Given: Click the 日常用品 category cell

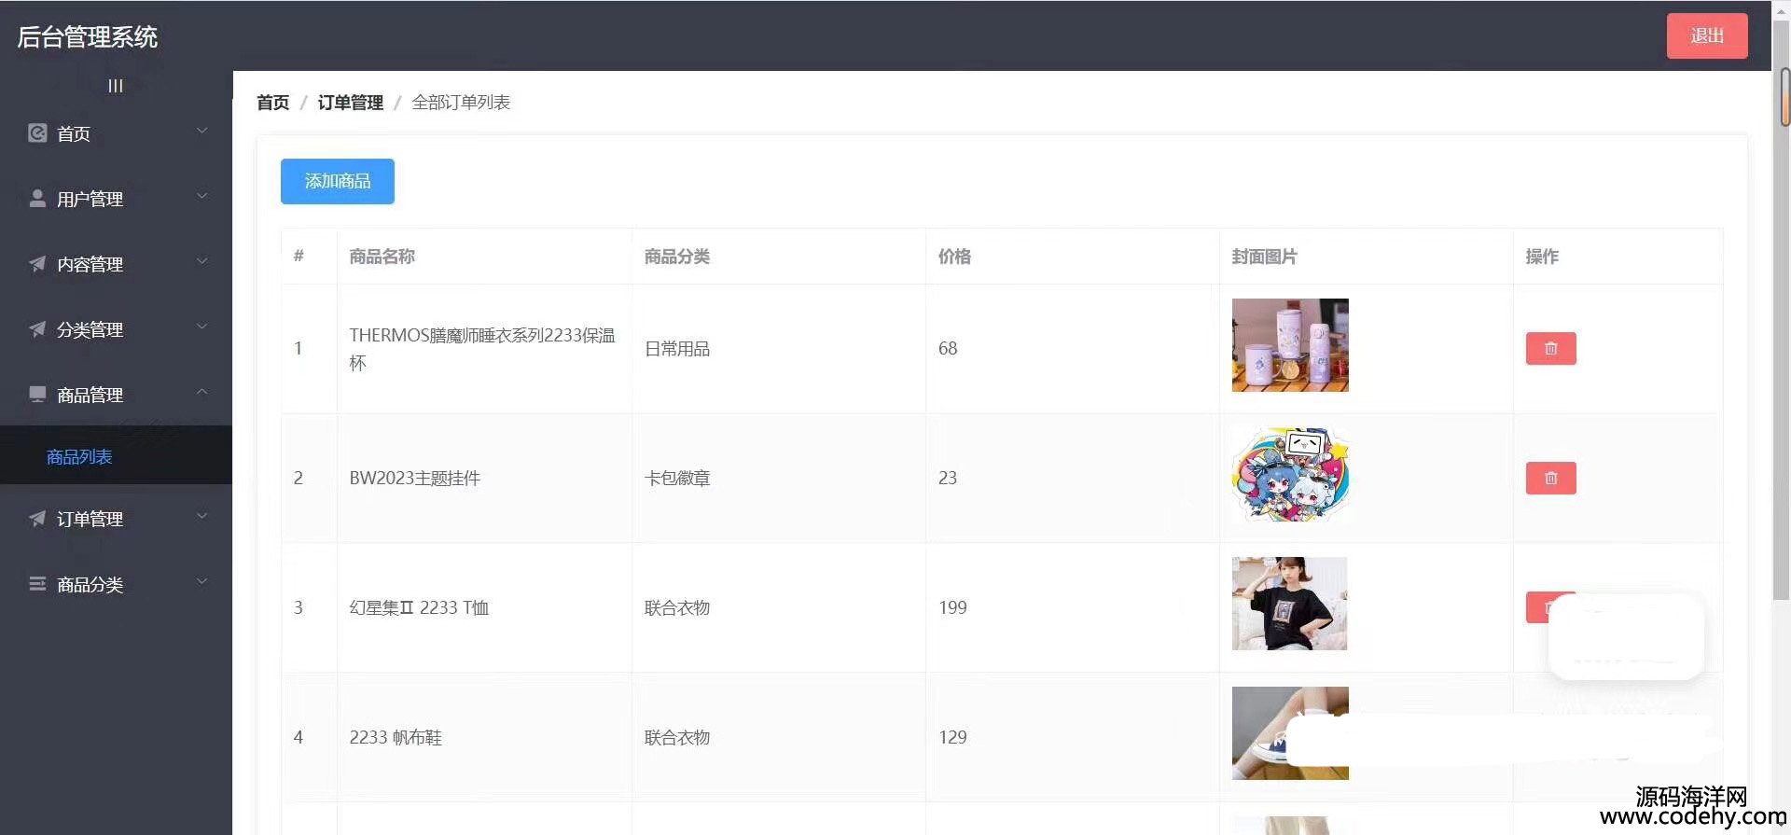Looking at the screenshot, I should tap(677, 349).
